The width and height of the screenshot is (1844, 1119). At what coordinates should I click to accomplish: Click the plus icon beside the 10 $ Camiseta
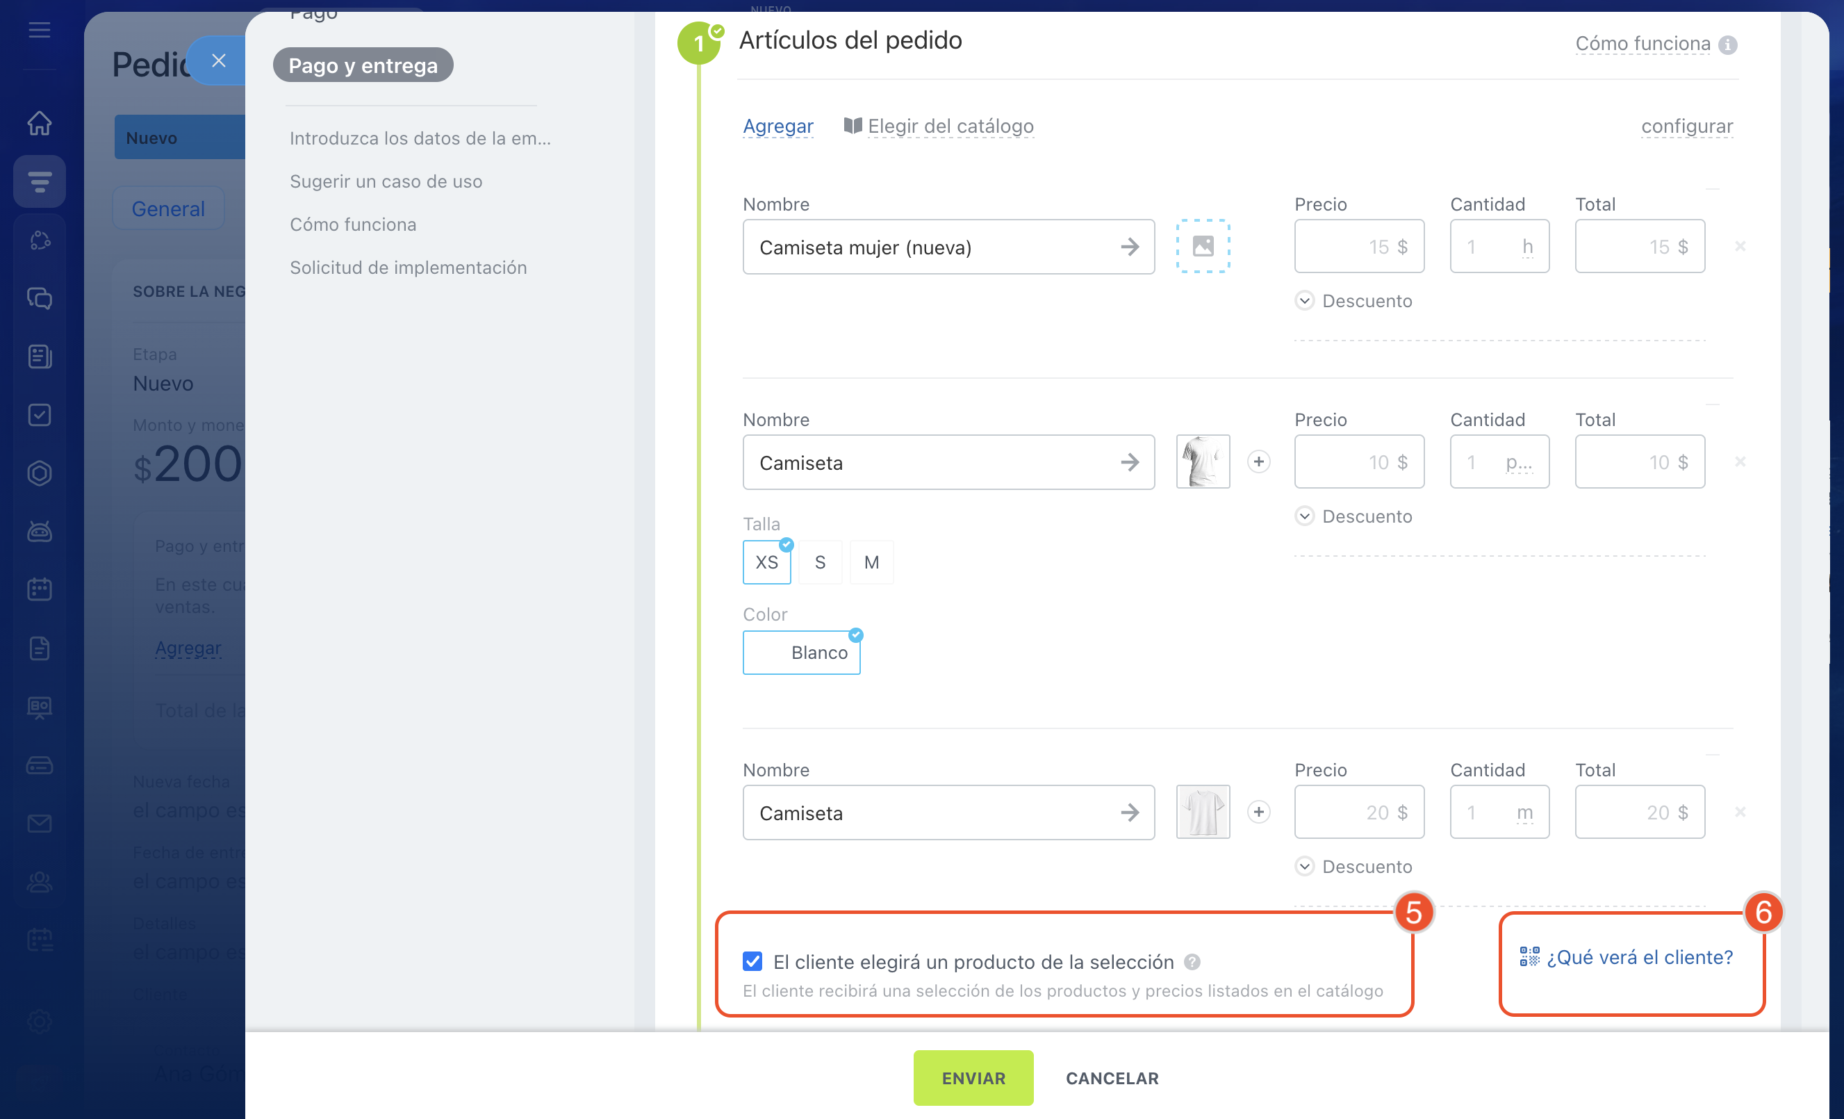click(x=1259, y=462)
